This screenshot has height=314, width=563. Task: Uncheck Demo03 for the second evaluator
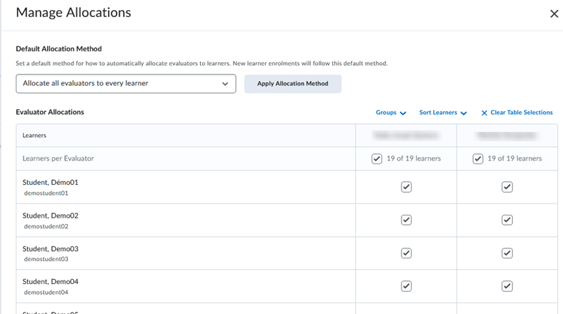tap(507, 253)
